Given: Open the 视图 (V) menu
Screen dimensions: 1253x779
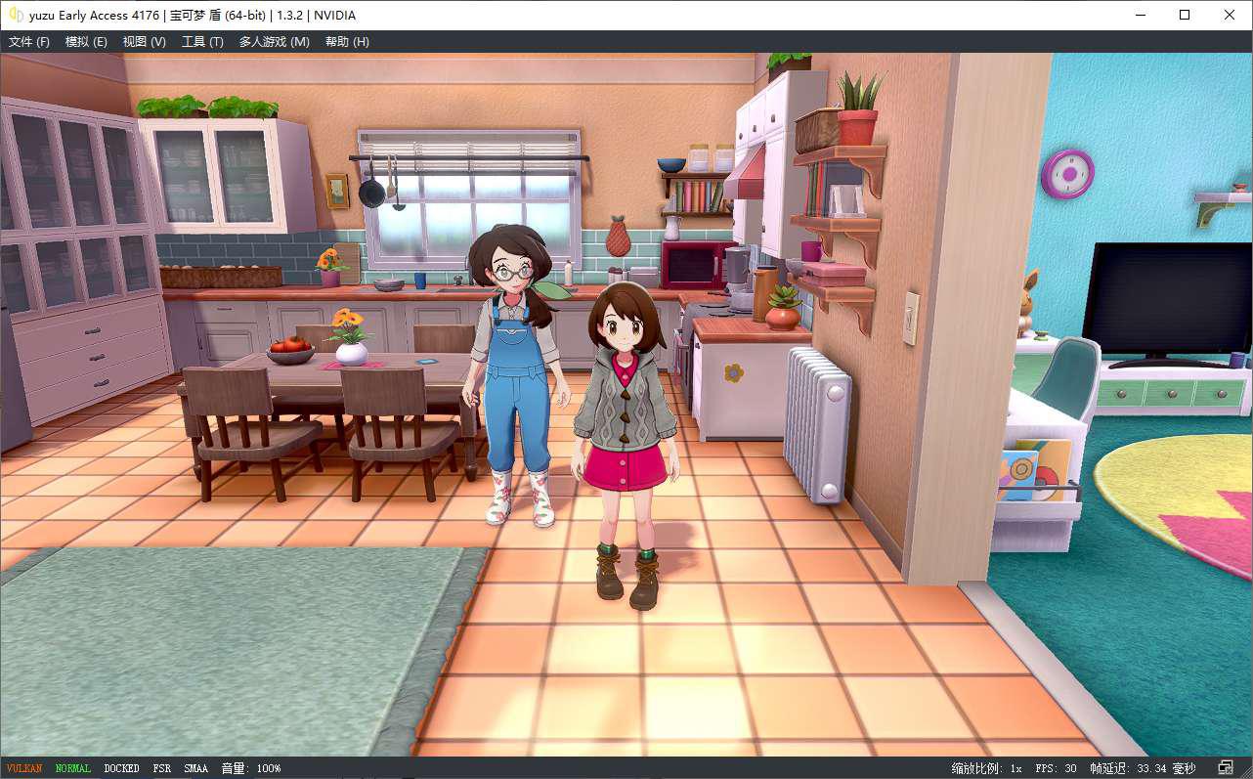Looking at the screenshot, I should [144, 42].
